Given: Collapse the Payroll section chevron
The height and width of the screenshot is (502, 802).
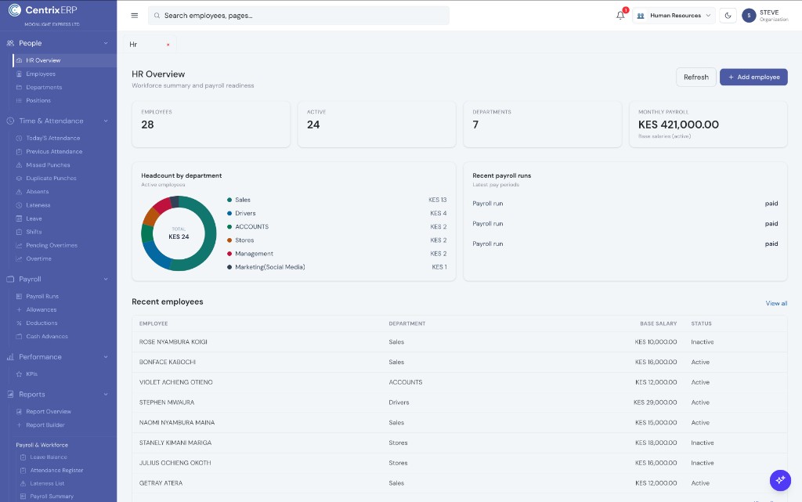Looking at the screenshot, I should click(x=106, y=279).
